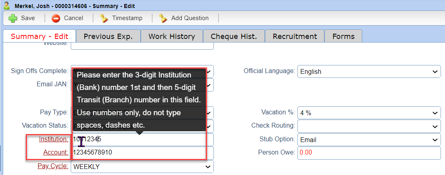
Task: Open the Official Language dropdown
Action: (x=369, y=71)
